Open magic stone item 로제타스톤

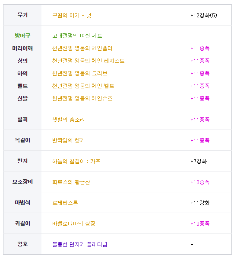pyautogui.click(x=65, y=203)
